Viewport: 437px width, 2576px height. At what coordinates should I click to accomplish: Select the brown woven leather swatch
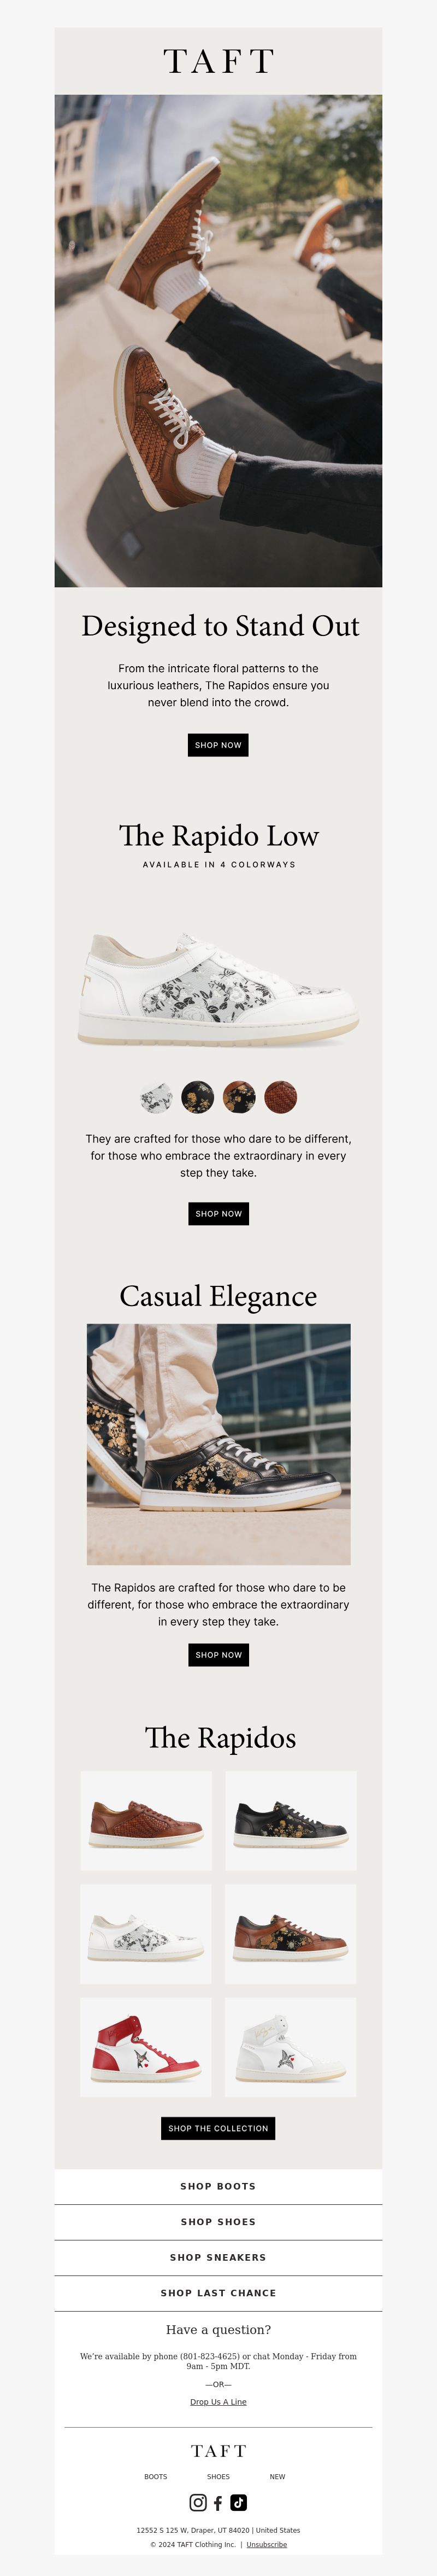pyautogui.click(x=281, y=1097)
